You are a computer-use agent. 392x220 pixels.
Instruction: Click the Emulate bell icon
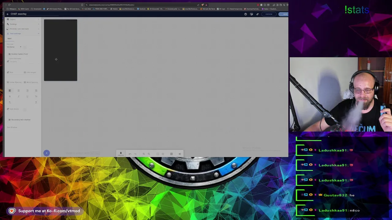(x=121, y=154)
